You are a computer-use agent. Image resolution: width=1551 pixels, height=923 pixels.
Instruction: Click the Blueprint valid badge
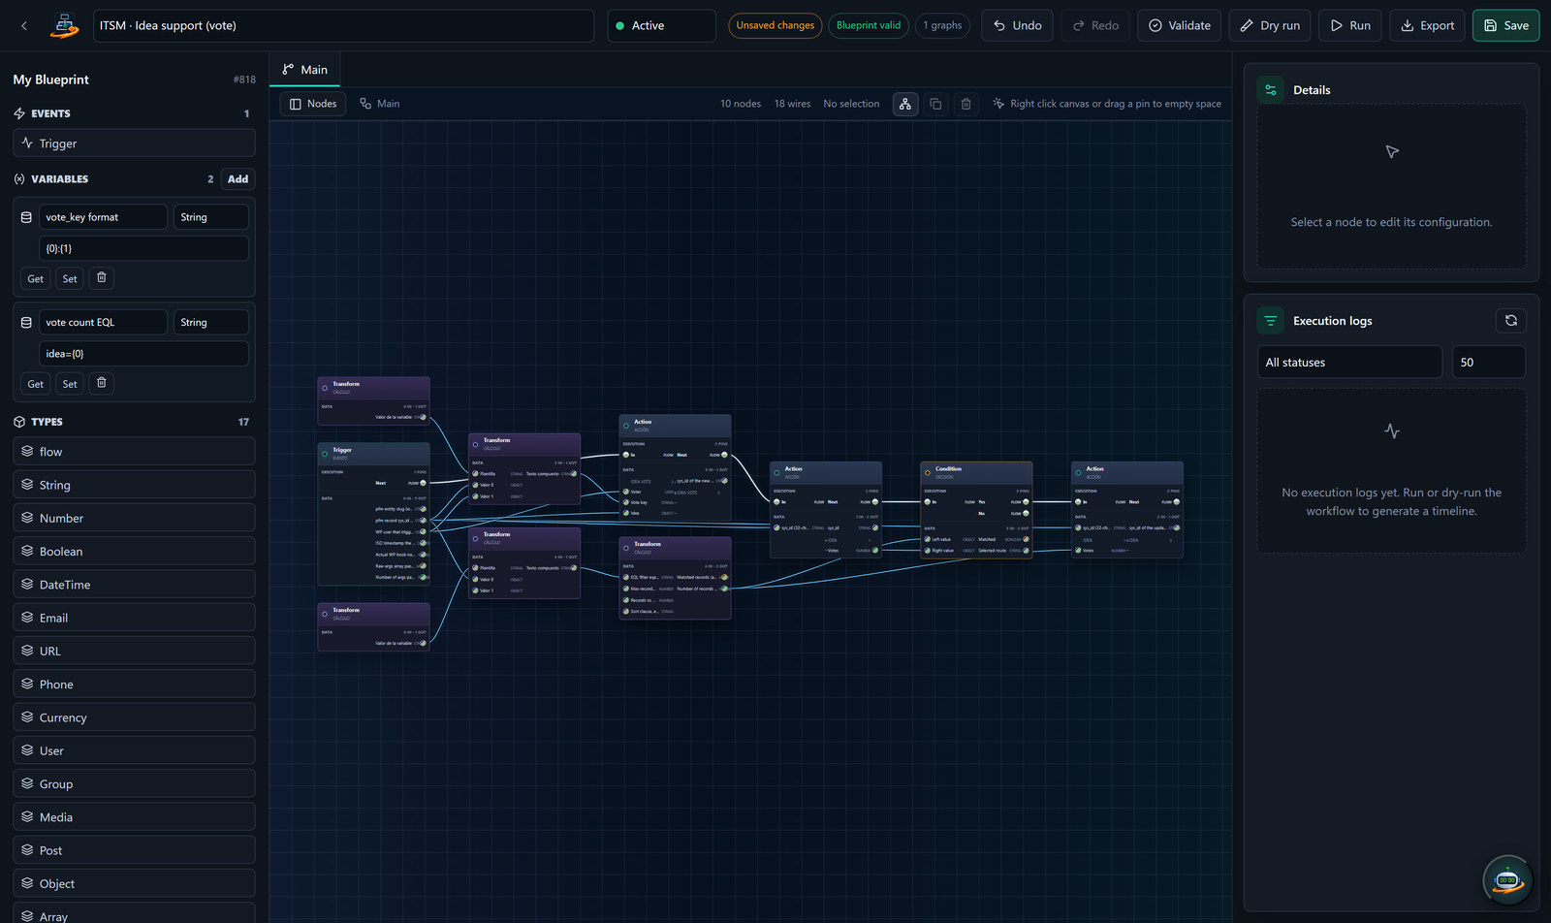[869, 26]
